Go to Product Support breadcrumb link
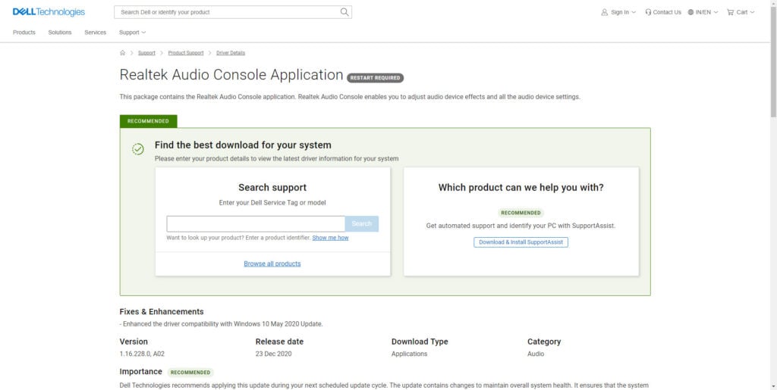The width and height of the screenshot is (777, 390). coord(186,53)
